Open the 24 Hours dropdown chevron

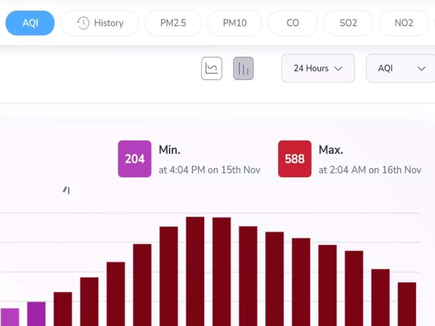(x=340, y=68)
